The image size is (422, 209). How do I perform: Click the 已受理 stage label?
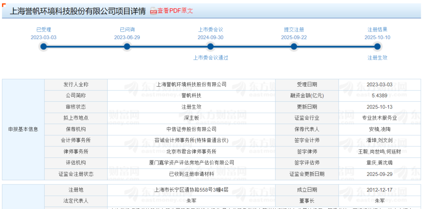44,30
